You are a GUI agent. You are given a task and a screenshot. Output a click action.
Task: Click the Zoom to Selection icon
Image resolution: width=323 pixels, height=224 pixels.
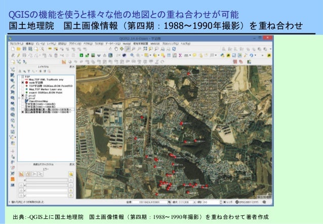[151, 49]
